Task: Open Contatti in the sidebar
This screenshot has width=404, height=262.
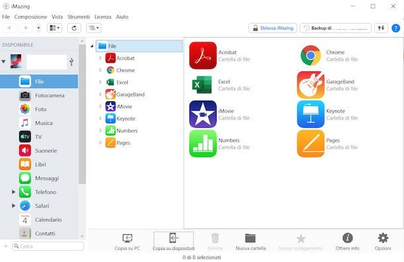Action: coord(39,233)
